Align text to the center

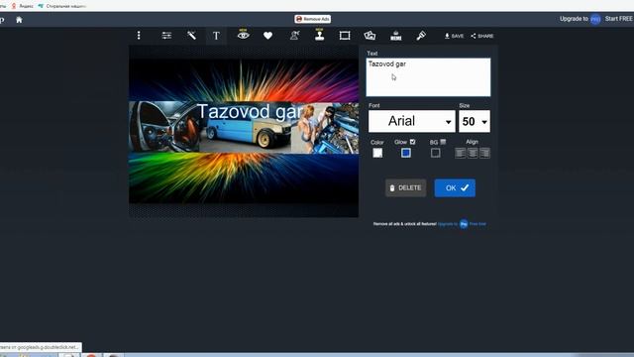pyautogui.click(x=473, y=153)
